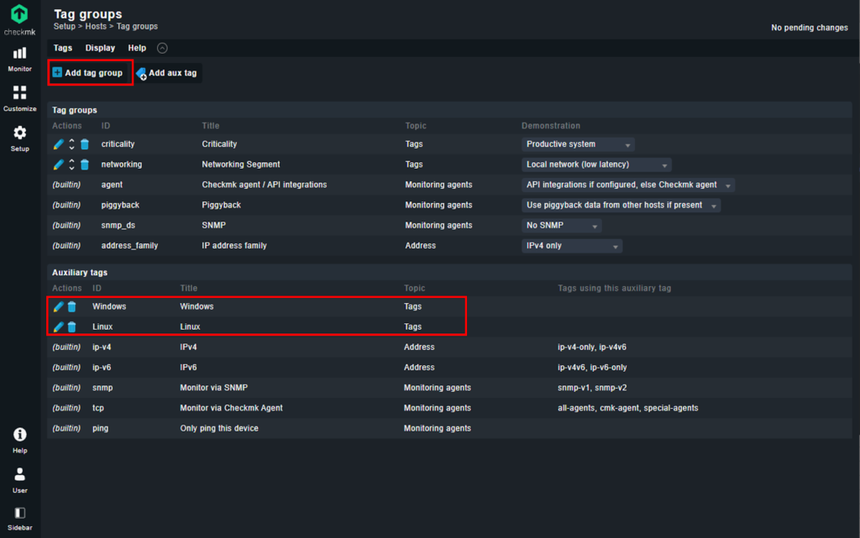Open the Monitor sidebar menu
The width and height of the screenshot is (860, 538).
pyautogui.click(x=20, y=59)
